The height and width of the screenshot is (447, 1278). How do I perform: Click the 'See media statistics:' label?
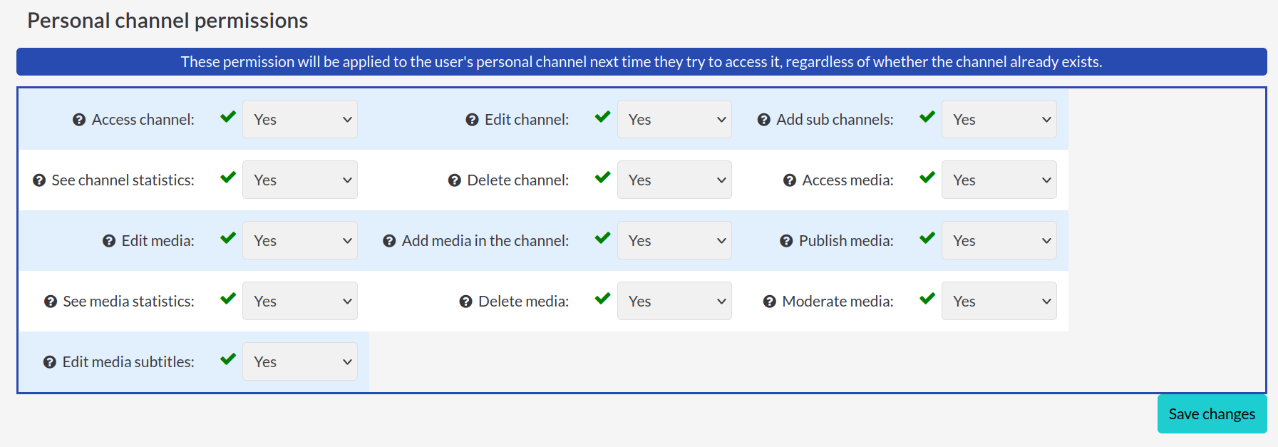128,302
